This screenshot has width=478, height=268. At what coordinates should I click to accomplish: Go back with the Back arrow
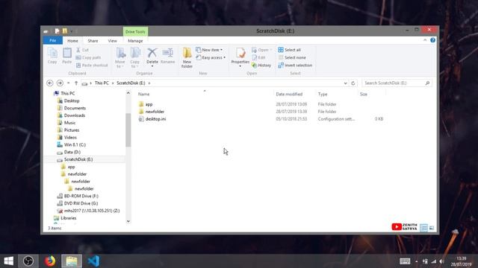tap(50, 83)
